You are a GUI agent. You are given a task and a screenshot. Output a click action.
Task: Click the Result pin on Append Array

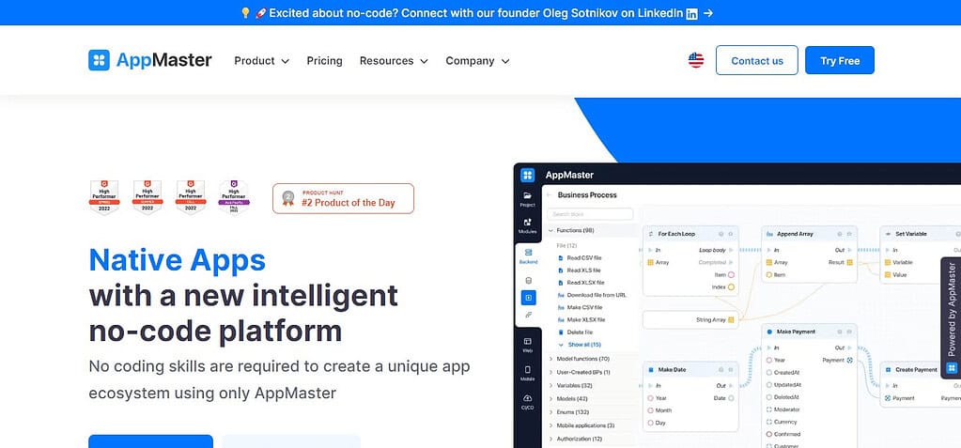tap(849, 262)
